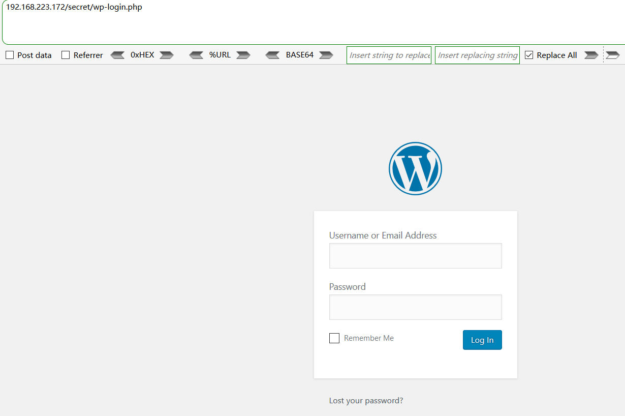Click the Insert string to replace field

(x=389, y=55)
